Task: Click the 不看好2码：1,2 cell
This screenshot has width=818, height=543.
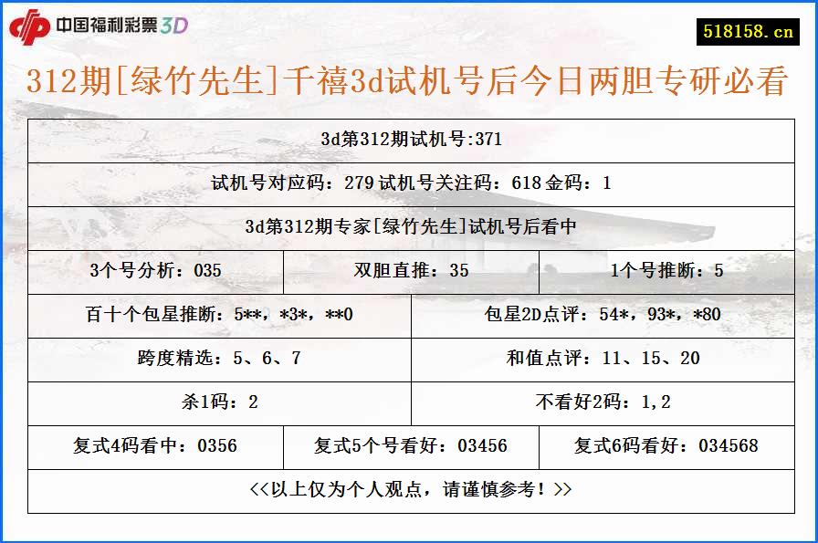Action: pyautogui.click(x=603, y=402)
